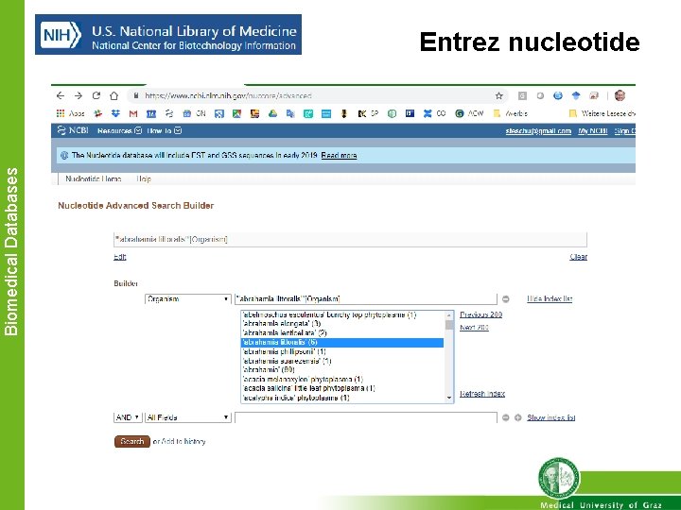Click the Previous 200 link
Image resolution: width=681 pixels, height=510 pixels.
(481, 314)
